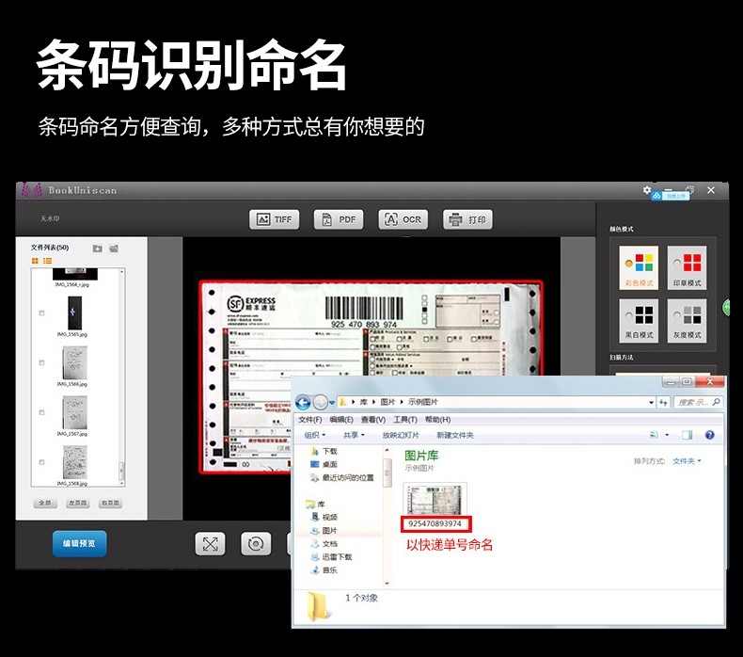
Task: Click the blue 编辑预览 button
Action: (79, 543)
